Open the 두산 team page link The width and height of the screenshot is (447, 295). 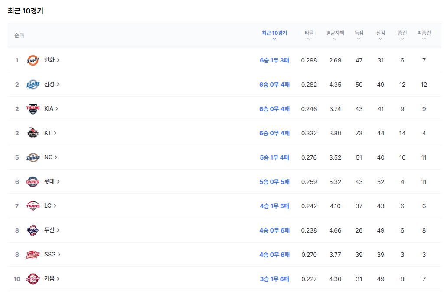tap(52, 229)
